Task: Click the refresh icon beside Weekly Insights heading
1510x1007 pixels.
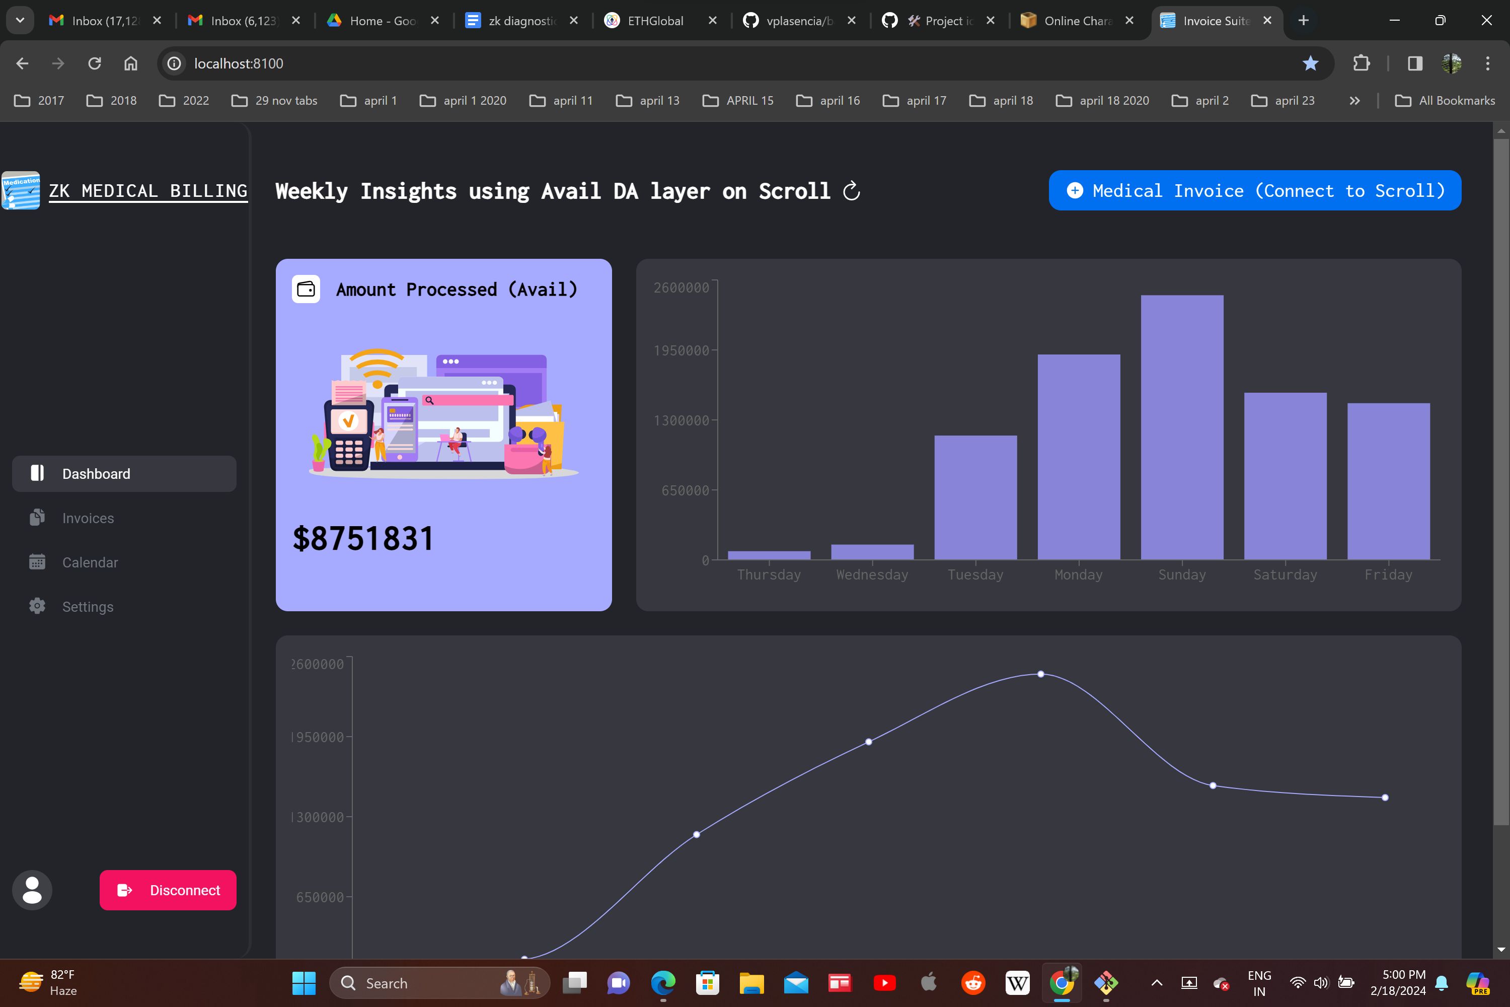Action: pyautogui.click(x=851, y=191)
